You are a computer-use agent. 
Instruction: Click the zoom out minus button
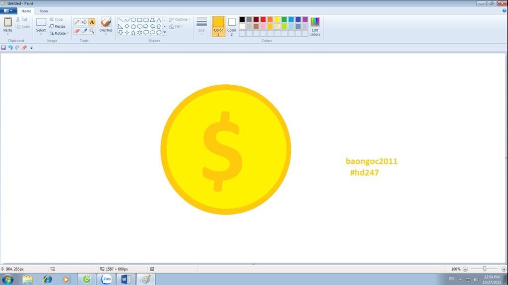(x=465, y=269)
